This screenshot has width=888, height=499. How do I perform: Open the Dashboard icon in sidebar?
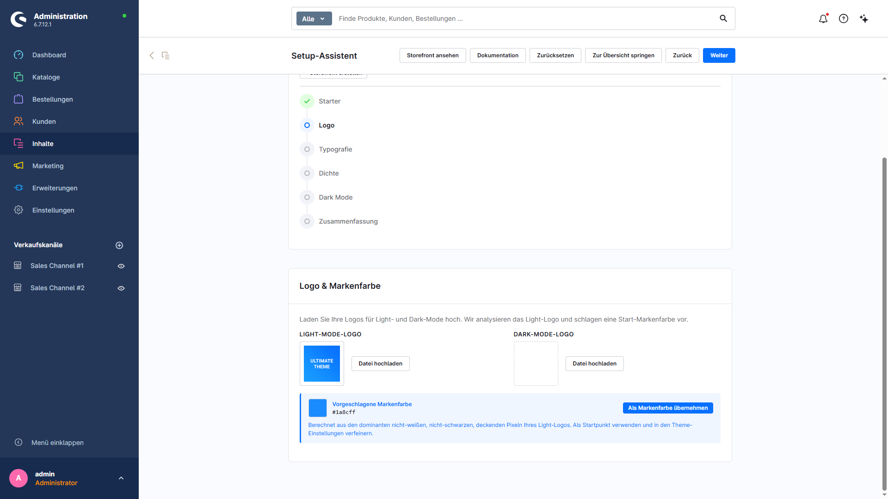point(18,55)
